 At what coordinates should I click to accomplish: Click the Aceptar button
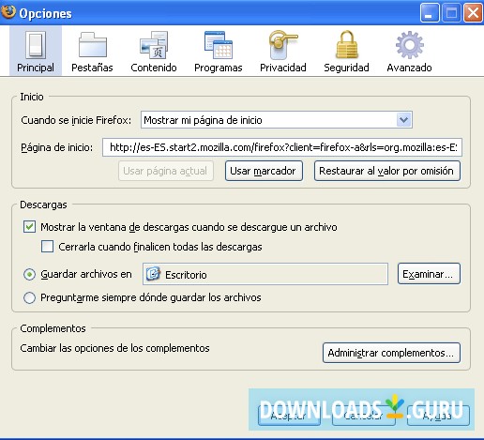point(289,416)
